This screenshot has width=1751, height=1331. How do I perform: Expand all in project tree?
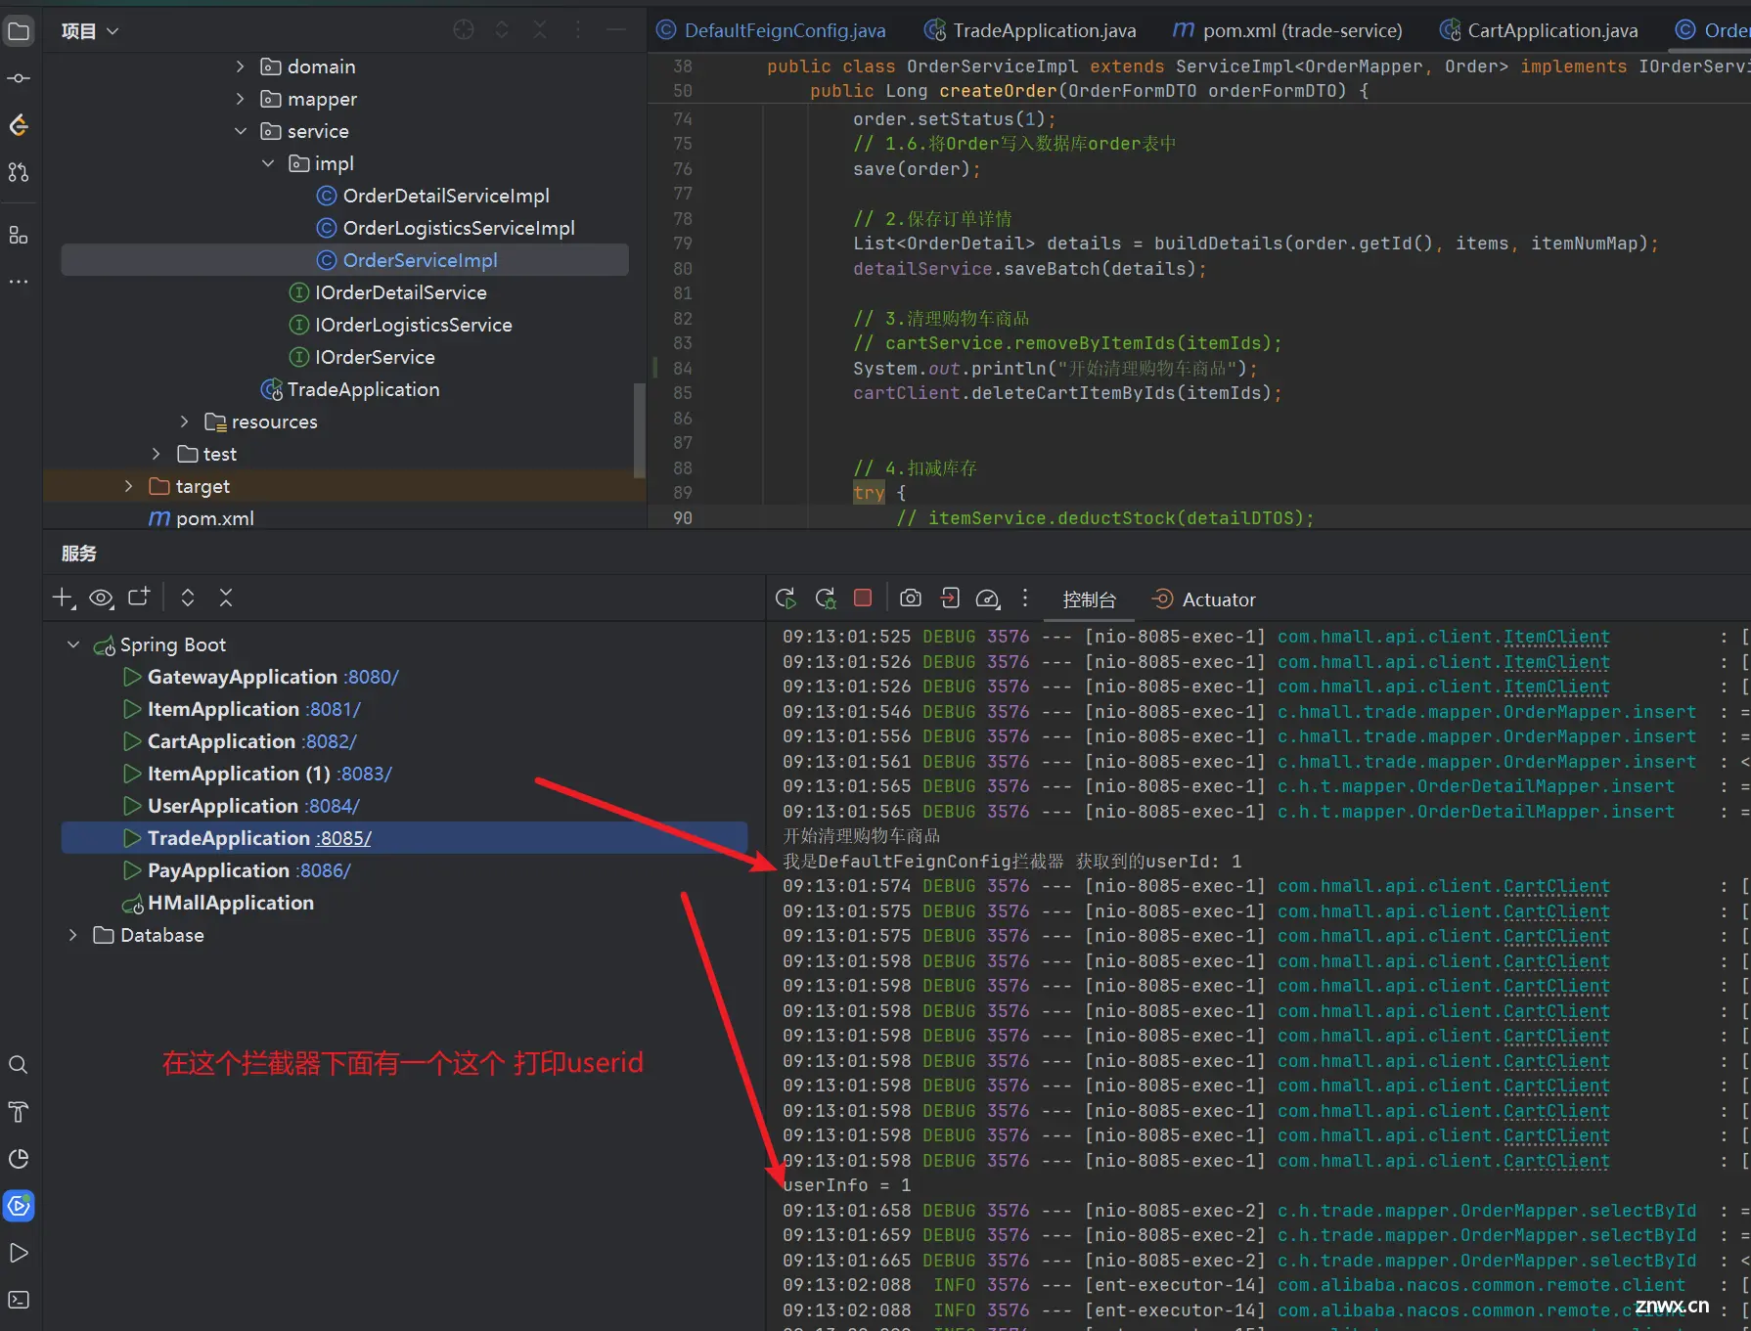pyautogui.click(x=502, y=30)
